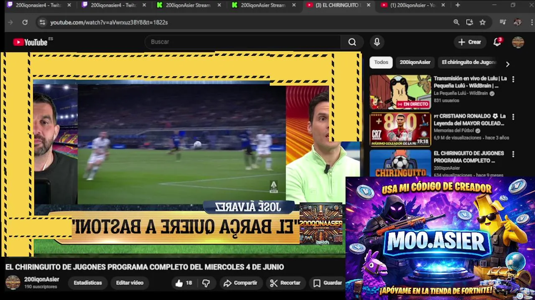Screen dimensions: 535x300
Task: Open title Transmisión en vivo de Lulu
Action: [470, 82]
